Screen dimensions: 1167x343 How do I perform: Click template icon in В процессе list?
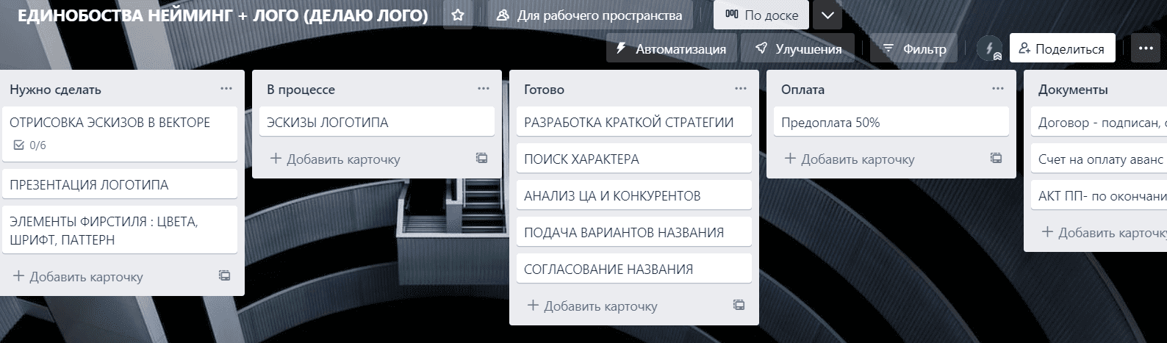tap(481, 158)
